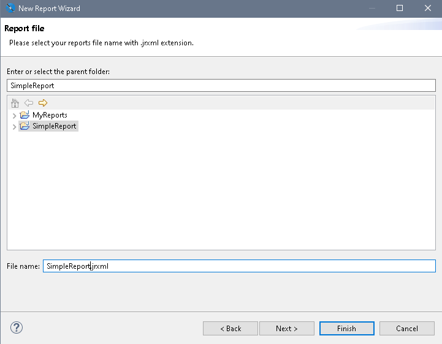Click the MyReports folder icon
The width and height of the screenshot is (442, 344).
(x=25, y=115)
